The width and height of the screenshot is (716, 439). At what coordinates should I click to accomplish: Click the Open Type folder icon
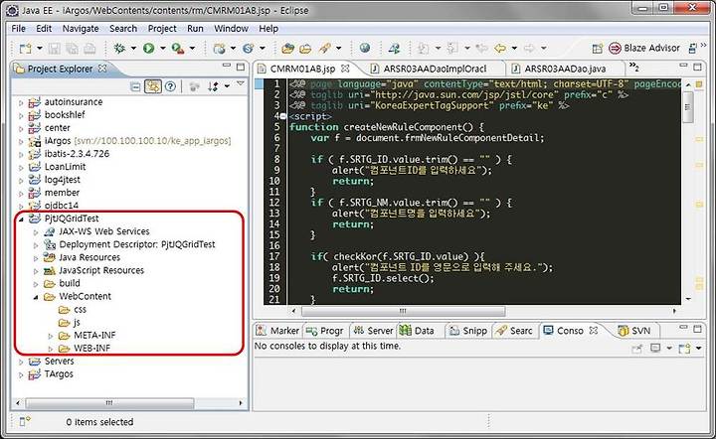tap(287, 48)
